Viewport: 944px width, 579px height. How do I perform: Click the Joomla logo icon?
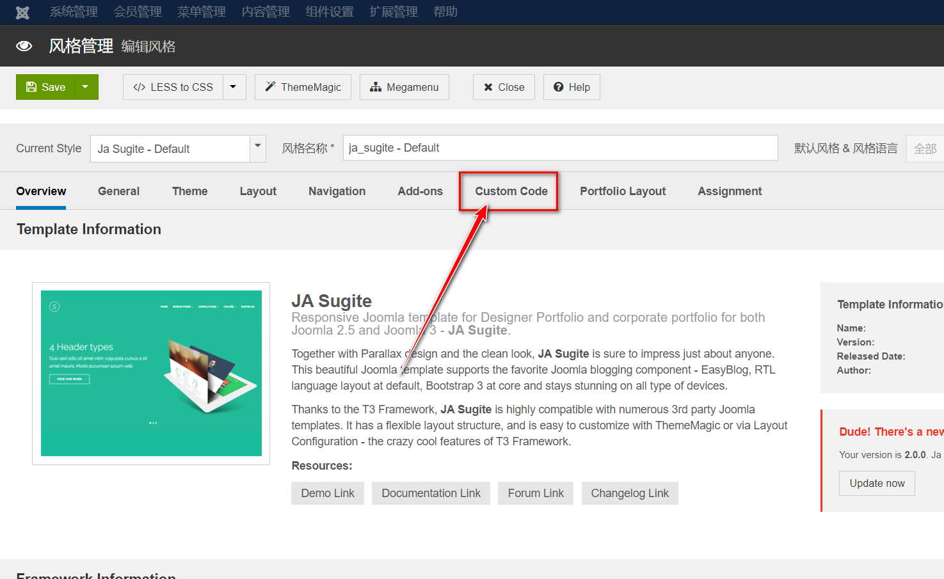(22, 12)
